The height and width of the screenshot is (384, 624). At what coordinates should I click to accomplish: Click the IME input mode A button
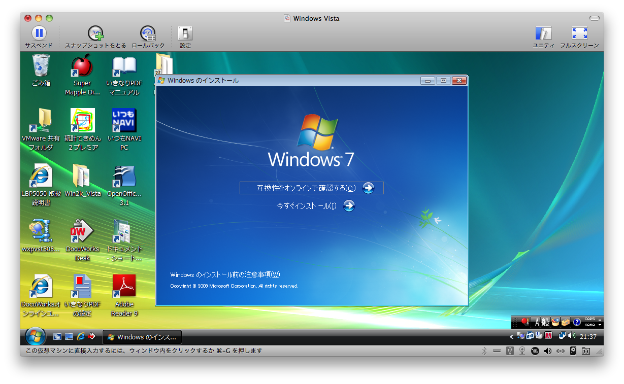[536, 322]
